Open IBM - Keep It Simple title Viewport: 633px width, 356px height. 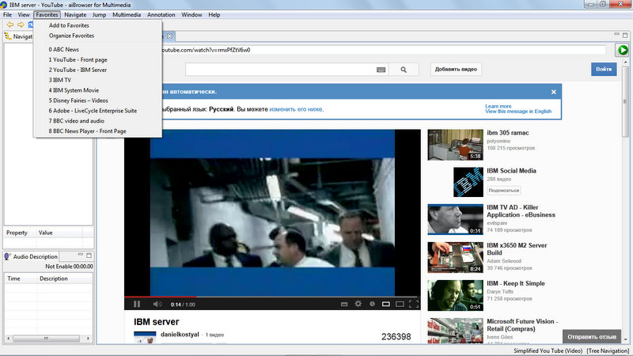(516, 283)
